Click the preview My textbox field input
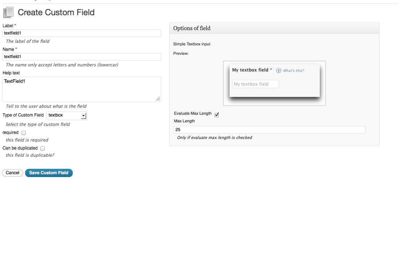Screen dimensions: 398x253 tap(255, 84)
